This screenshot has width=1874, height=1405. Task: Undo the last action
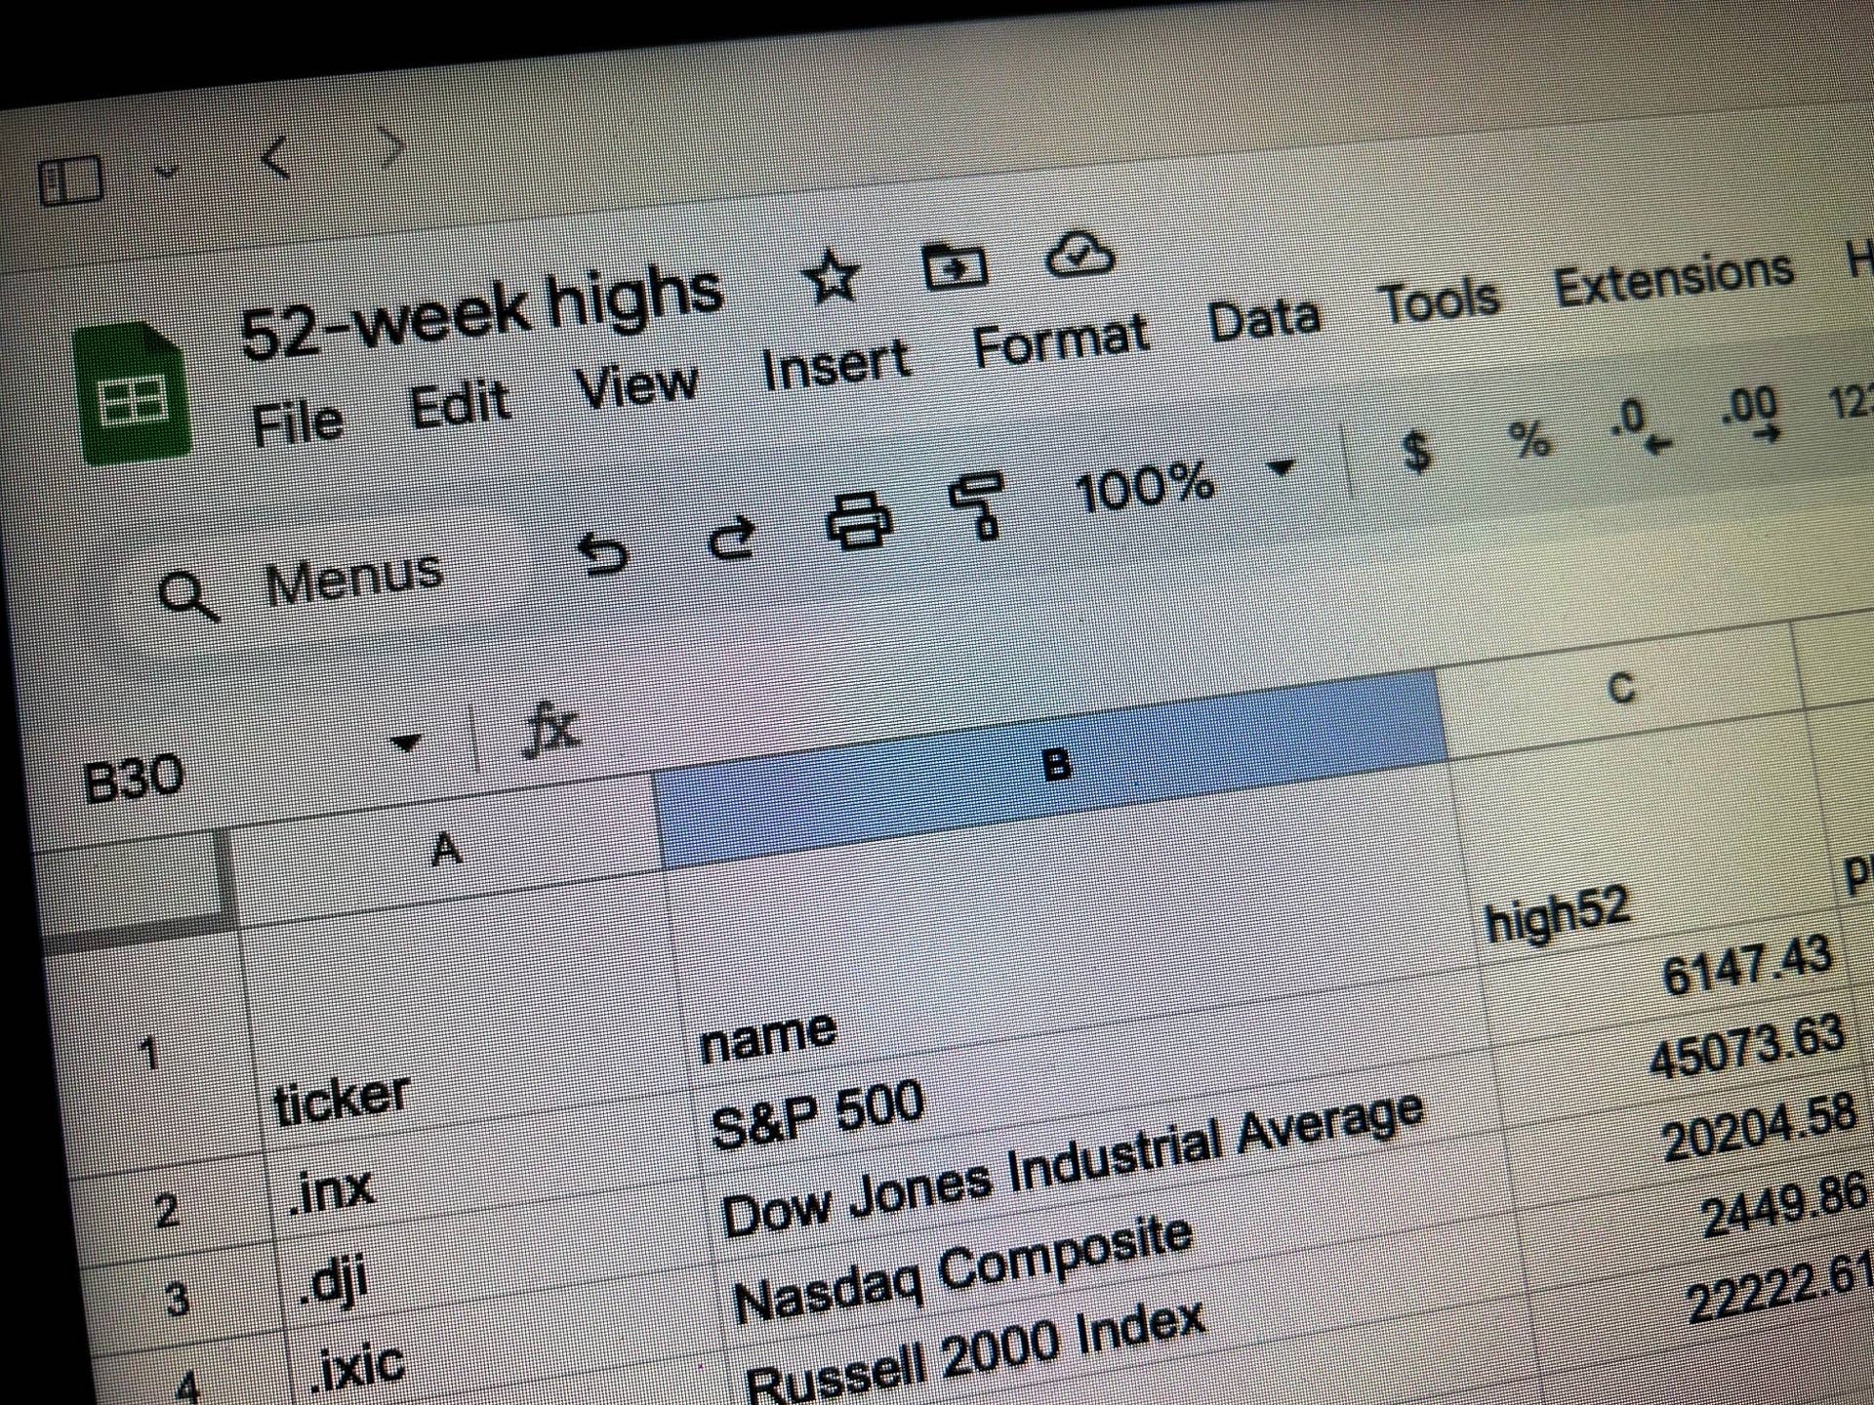click(603, 556)
